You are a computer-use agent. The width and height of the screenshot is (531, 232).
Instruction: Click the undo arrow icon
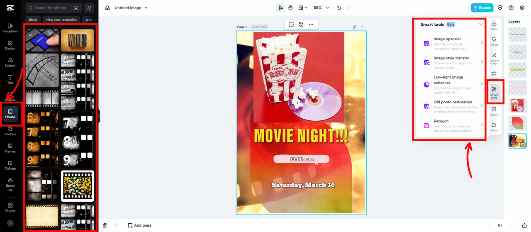tap(339, 7)
